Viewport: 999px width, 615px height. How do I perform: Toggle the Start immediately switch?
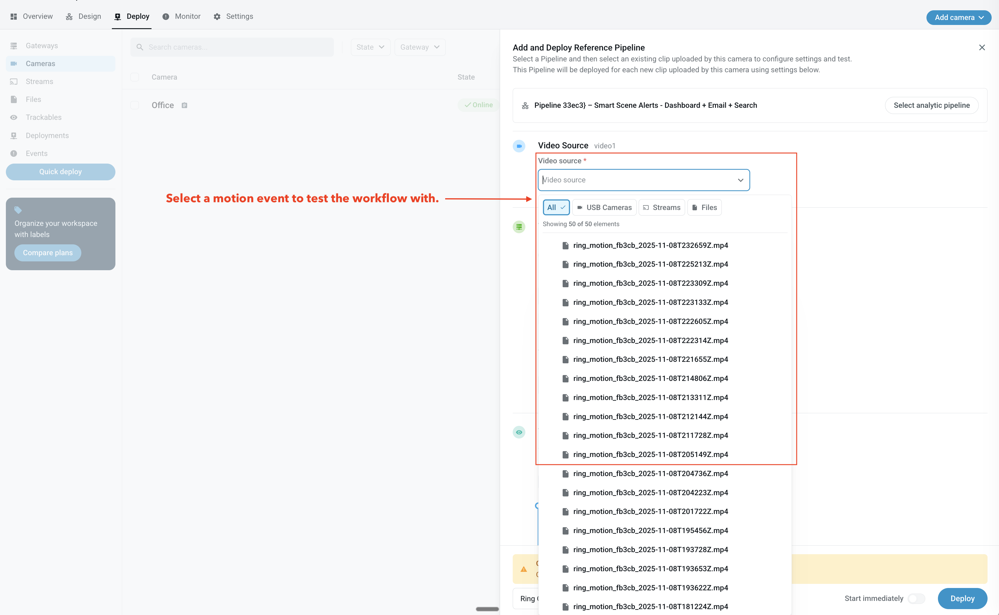coord(916,598)
